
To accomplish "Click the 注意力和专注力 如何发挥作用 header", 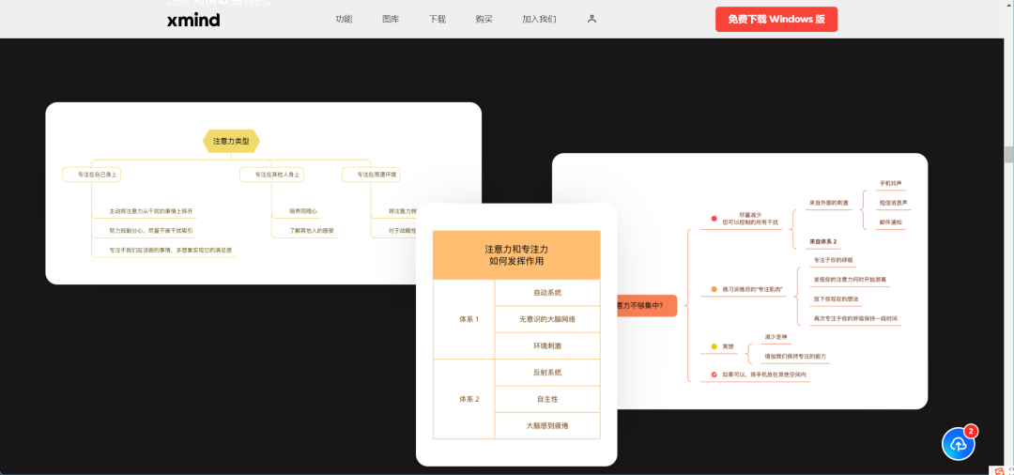I will [x=516, y=255].
